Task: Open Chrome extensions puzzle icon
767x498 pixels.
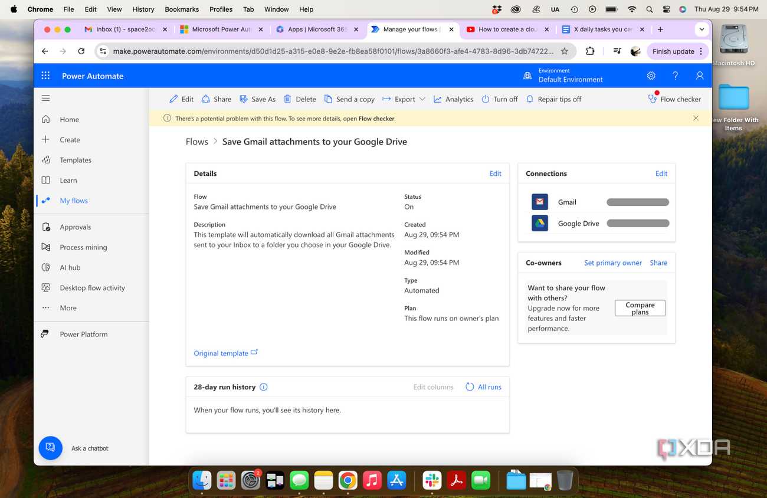Action: [x=590, y=51]
